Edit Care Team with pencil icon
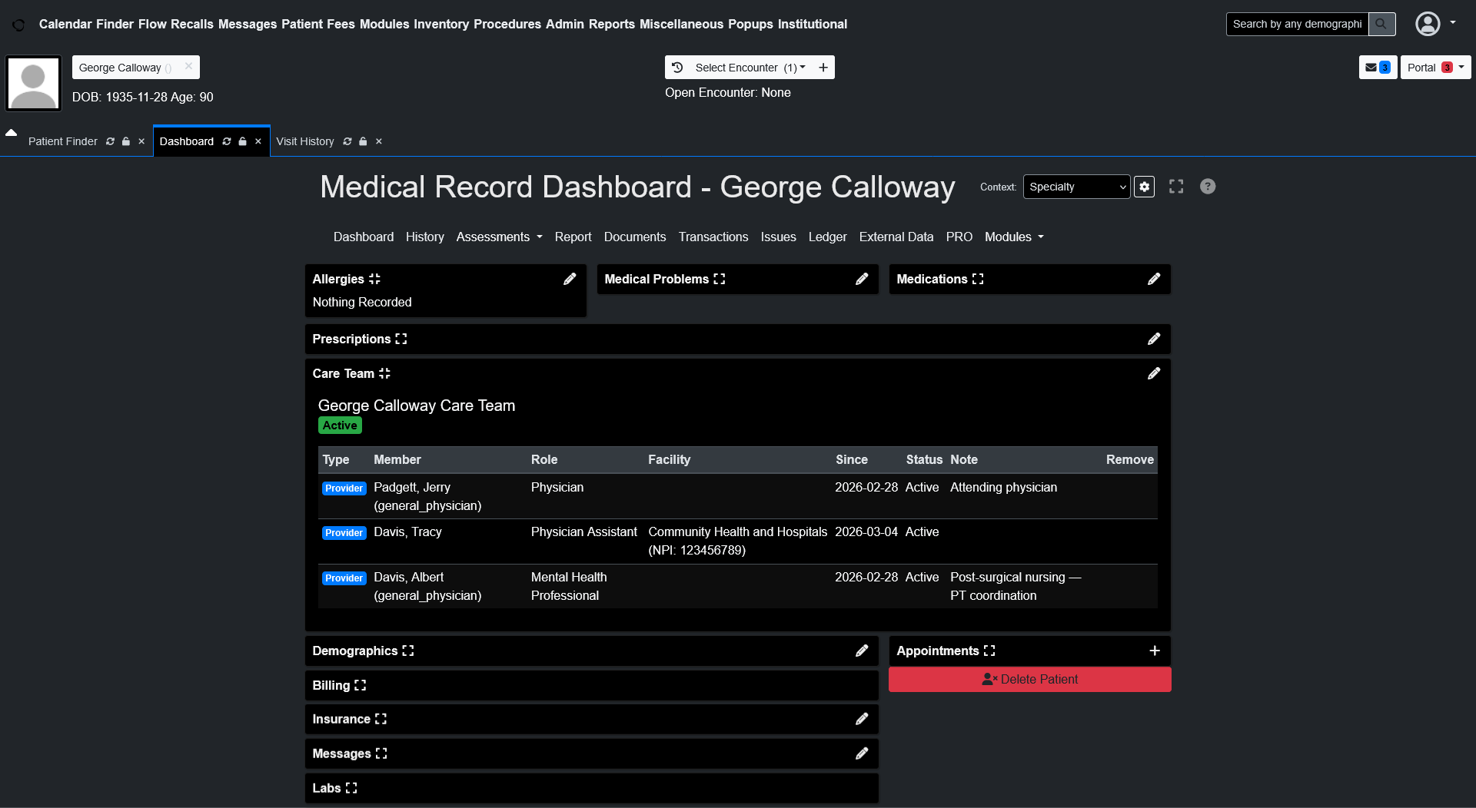The image size is (1476, 808). point(1153,374)
